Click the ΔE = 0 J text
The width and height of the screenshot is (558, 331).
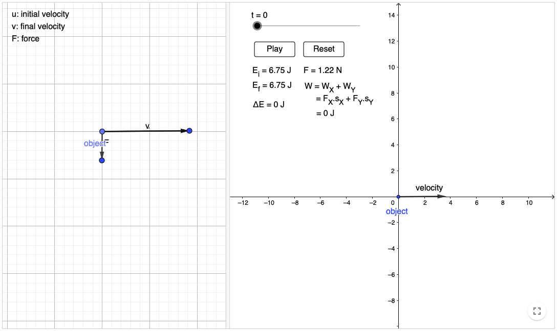pos(267,103)
